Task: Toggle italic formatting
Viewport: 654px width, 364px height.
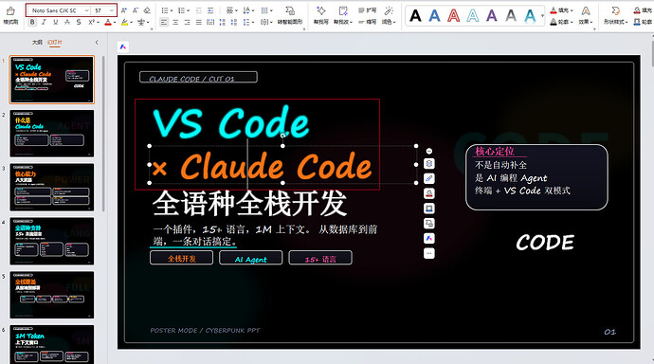Action: [x=44, y=22]
